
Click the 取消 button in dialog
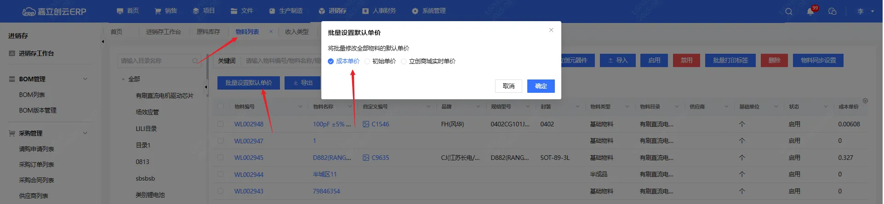(508, 86)
